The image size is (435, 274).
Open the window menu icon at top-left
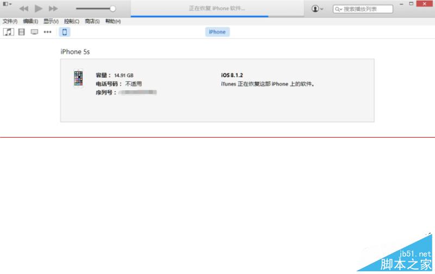(x=7, y=4)
